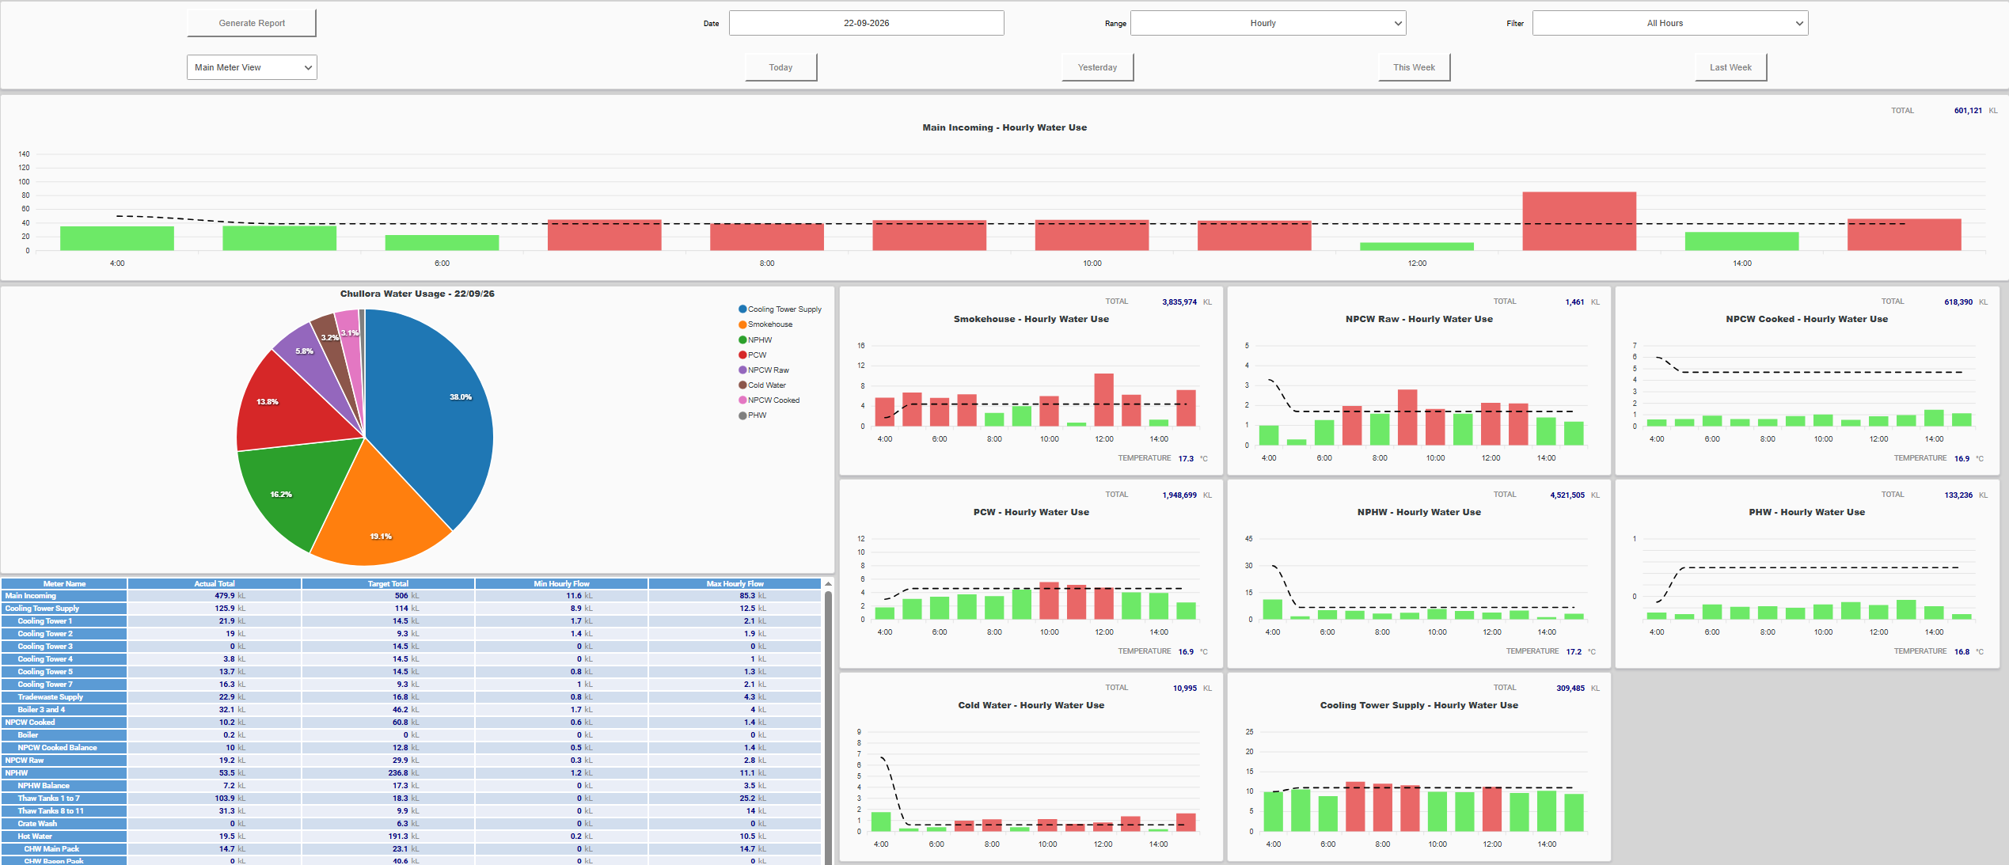The image size is (2009, 865).
Task: Click the red PCW legend dot
Action: [x=742, y=355]
